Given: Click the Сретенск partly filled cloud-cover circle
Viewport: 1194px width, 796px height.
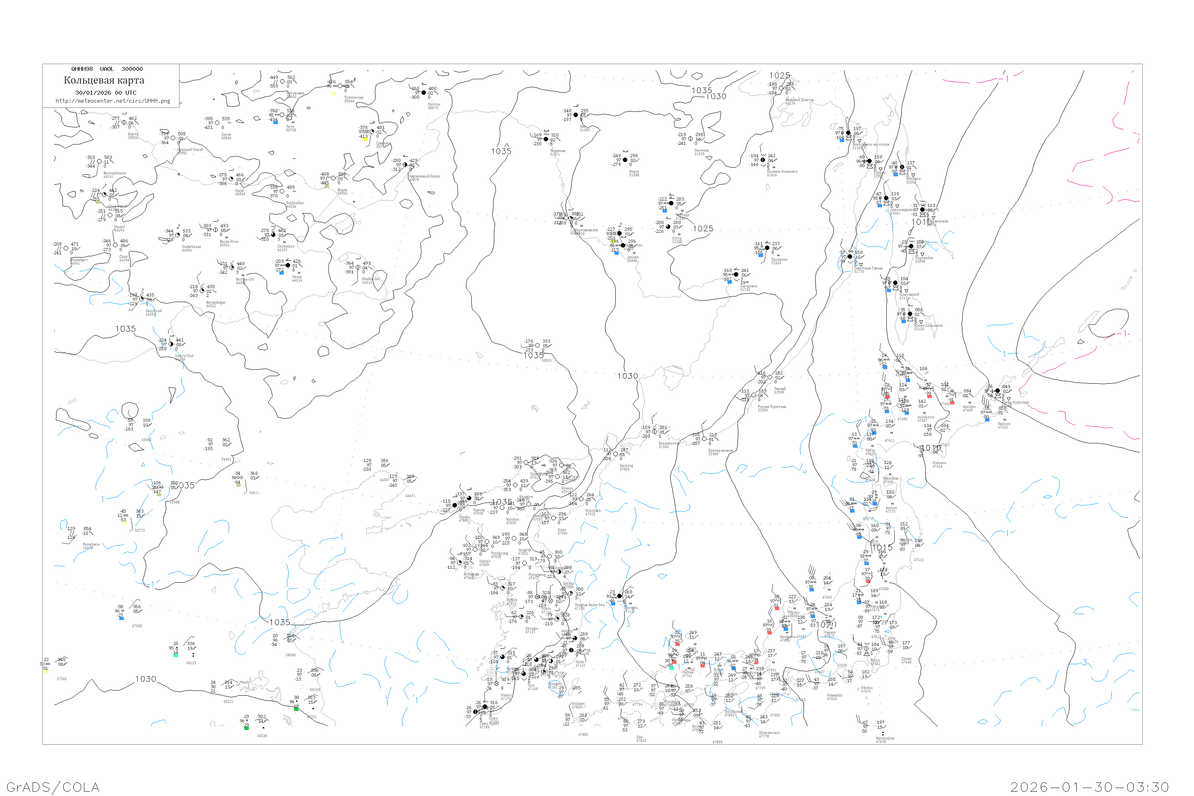Looking at the screenshot, I should point(372,131).
